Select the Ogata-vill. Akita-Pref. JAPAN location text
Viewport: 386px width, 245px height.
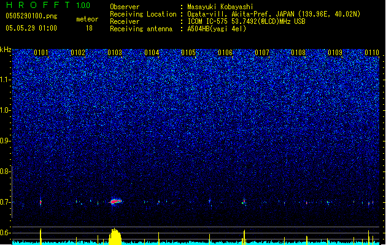click(x=274, y=14)
